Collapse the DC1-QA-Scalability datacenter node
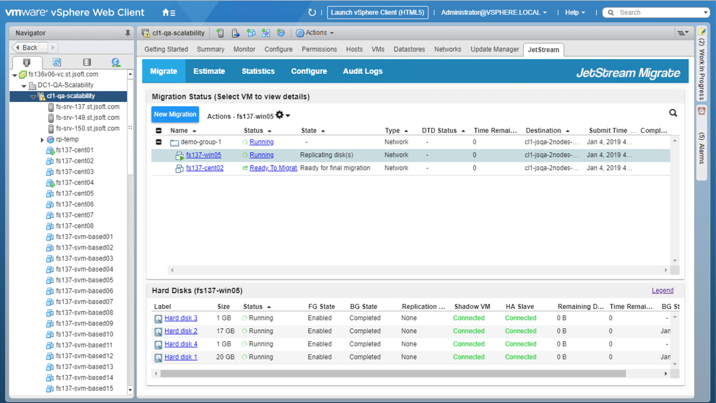This screenshot has height=403, width=716. 23,86
